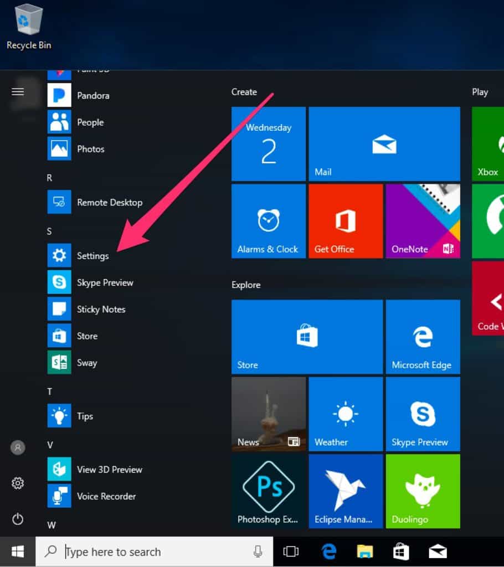This screenshot has height=567, width=504.
Task: Click the letter T section header
Action: point(49,391)
